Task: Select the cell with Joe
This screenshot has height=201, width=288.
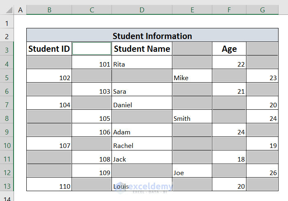Action: coord(192,173)
